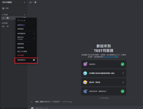Click the message attachment plus button
This screenshot has height=109, width=143.
click(x=32, y=108)
